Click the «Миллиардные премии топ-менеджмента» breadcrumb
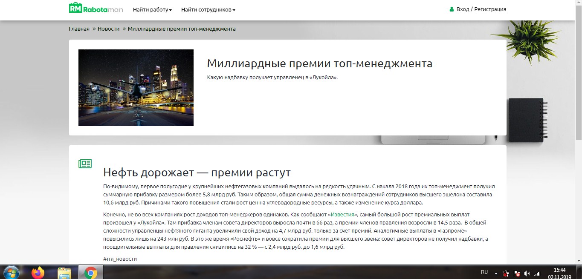This screenshot has height=279, width=582. 182,29
